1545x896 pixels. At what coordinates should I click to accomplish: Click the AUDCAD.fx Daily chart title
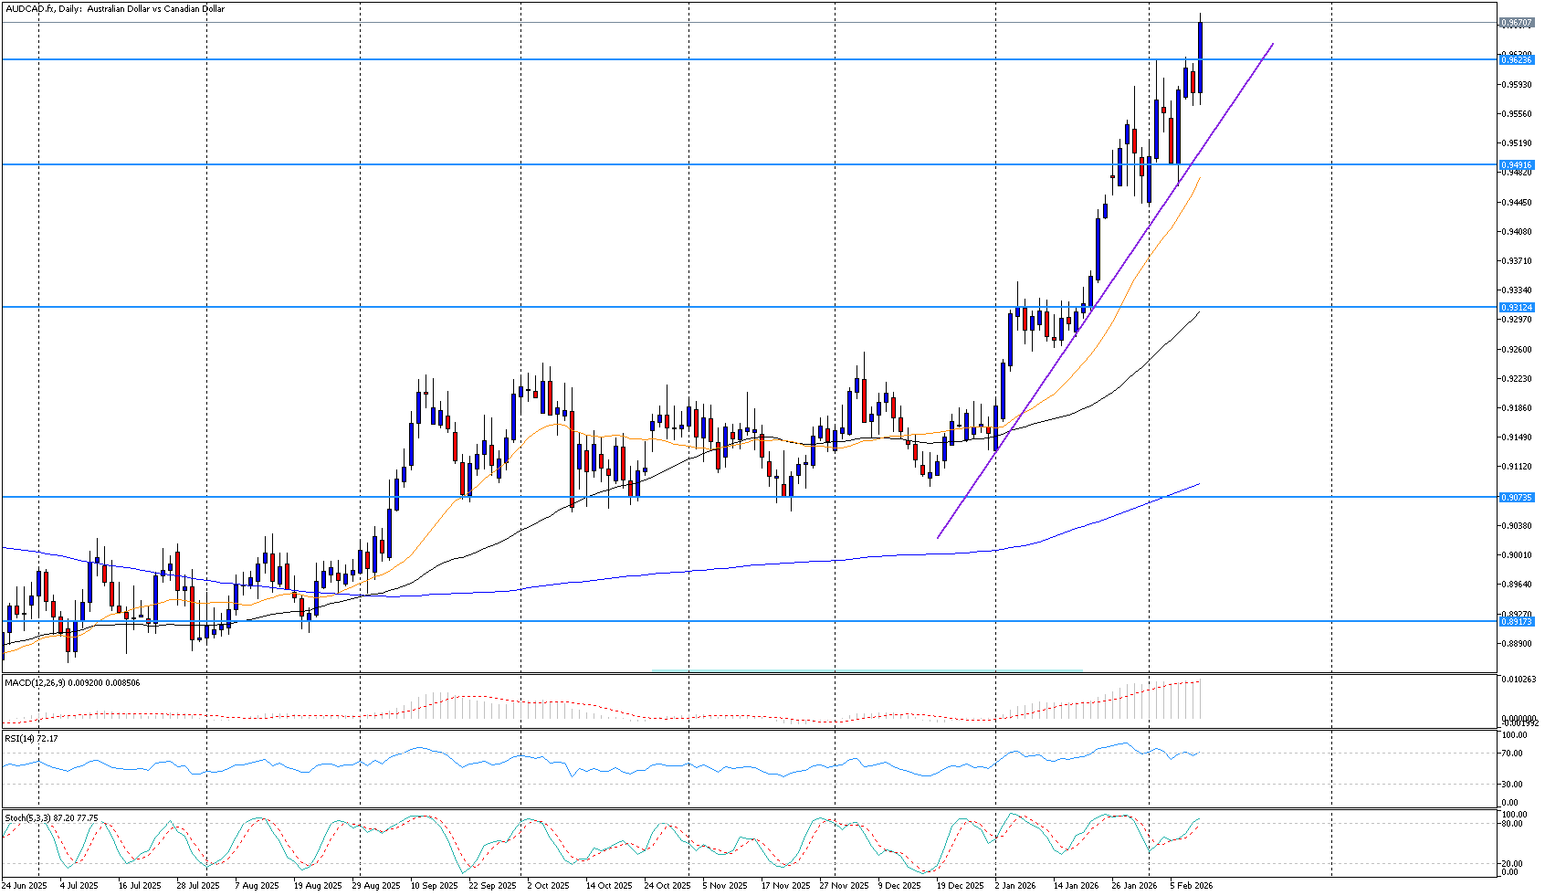pos(114,9)
